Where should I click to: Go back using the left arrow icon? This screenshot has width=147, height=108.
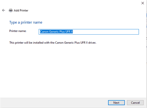4,10
